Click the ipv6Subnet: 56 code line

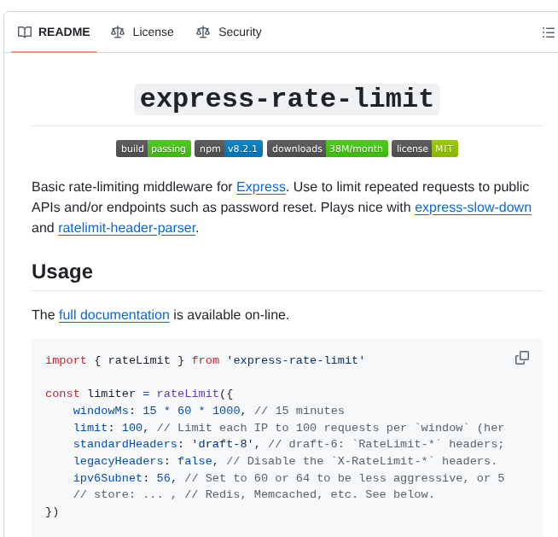pos(288,477)
